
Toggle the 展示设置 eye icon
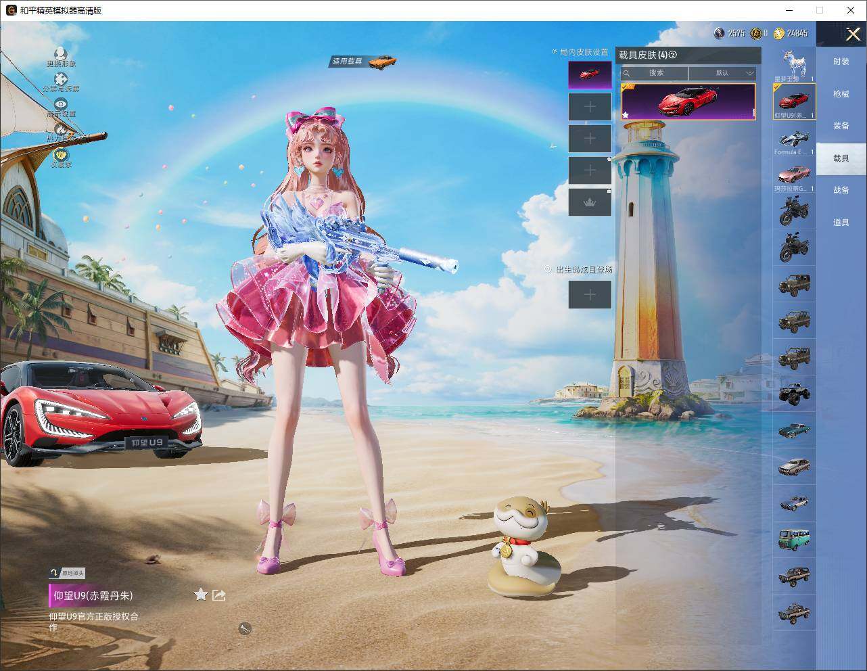61,104
